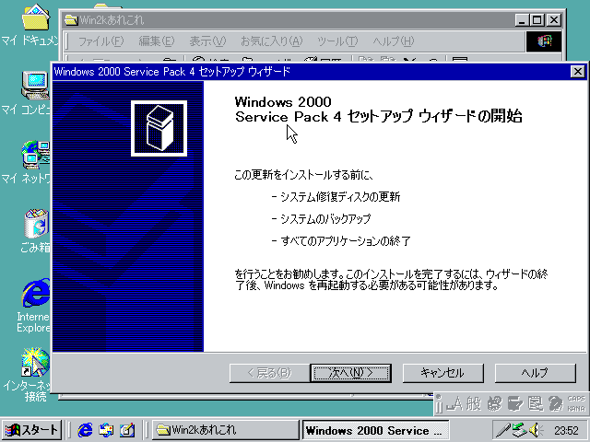Click the Show Desktop quick launch icon
The width and height of the screenshot is (590, 442).
click(x=127, y=430)
